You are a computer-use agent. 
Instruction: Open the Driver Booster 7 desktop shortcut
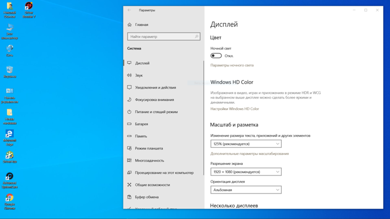[29, 10]
